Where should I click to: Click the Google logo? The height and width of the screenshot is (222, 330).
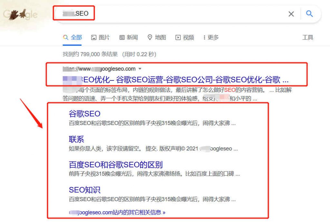pos(20,14)
